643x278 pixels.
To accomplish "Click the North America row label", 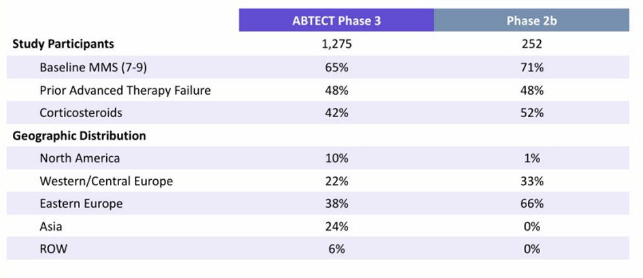I will (x=80, y=158).
